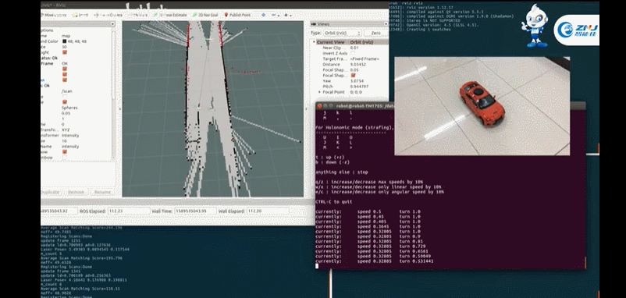This screenshot has width=626, height=298.
Task: Open the toolbar view options dropdown
Action: tap(287, 15)
